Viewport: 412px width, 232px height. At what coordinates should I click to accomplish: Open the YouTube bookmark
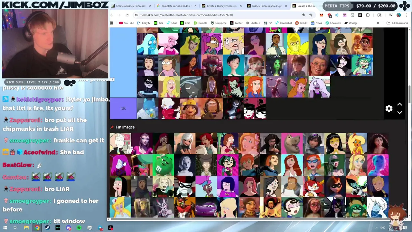126,23
